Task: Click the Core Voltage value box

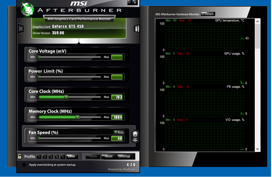Action: coord(117,57)
